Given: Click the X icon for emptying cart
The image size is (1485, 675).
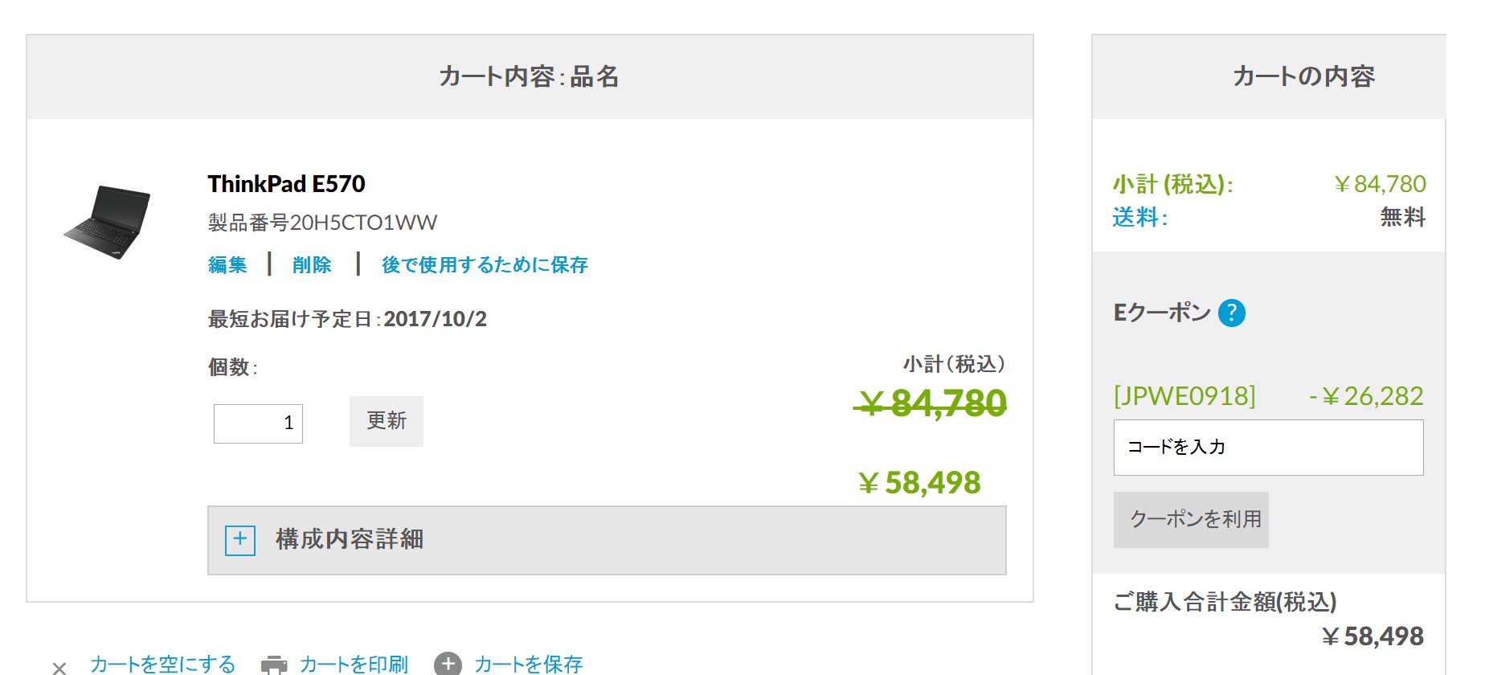Looking at the screenshot, I should 59,667.
